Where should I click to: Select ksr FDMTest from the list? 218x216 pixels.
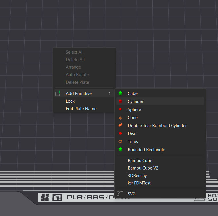[x=139, y=183]
